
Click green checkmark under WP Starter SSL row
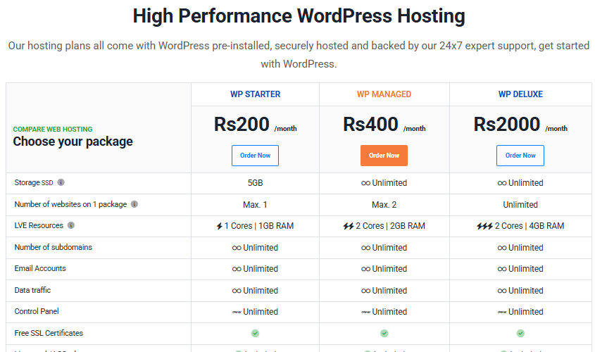(x=256, y=334)
